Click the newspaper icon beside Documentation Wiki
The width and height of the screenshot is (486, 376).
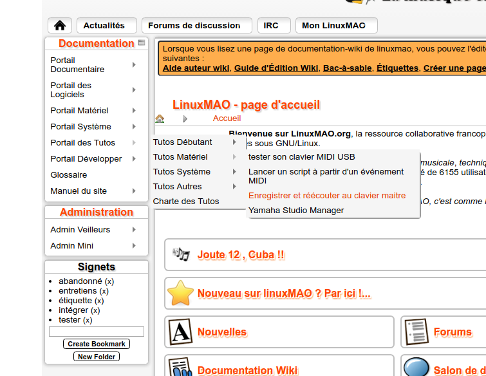point(180,368)
